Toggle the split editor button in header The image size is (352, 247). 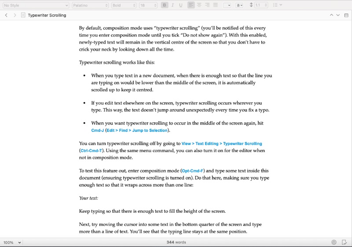pos(346,15)
